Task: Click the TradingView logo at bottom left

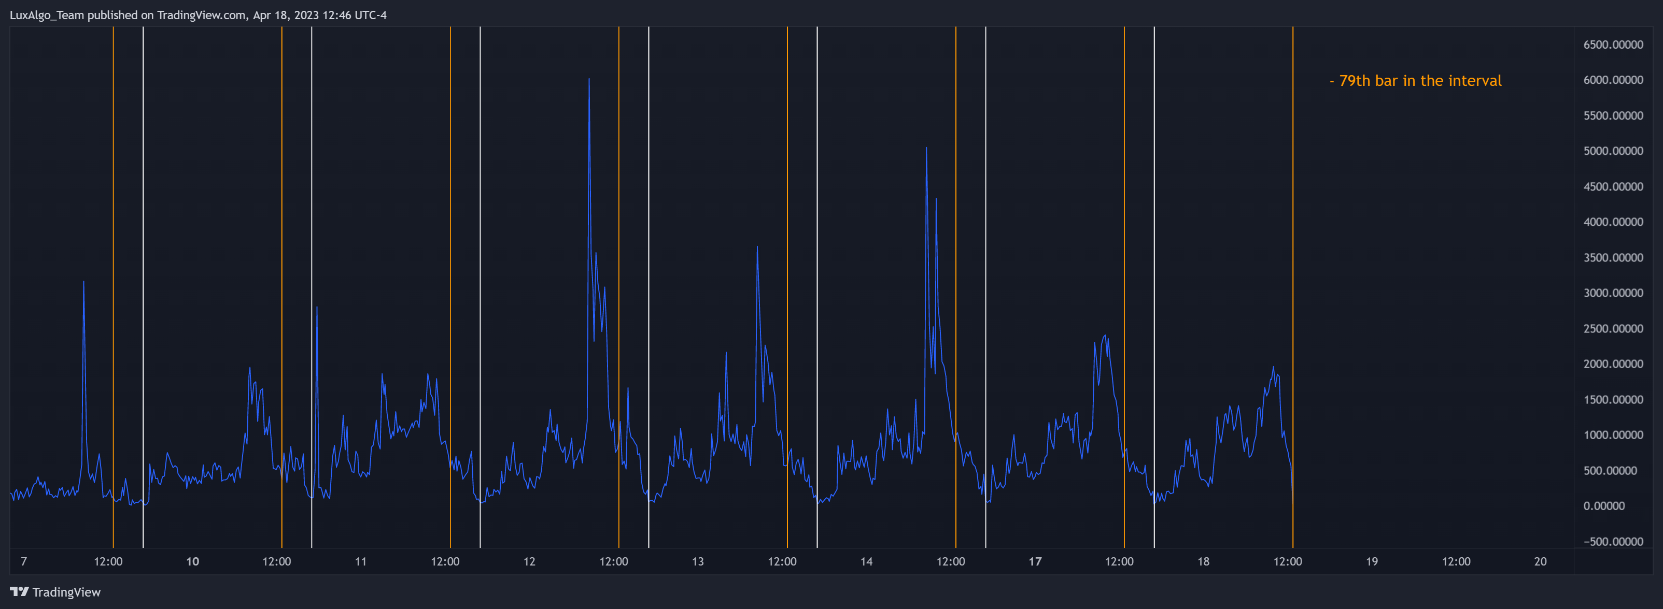Action: (x=55, y=591)
